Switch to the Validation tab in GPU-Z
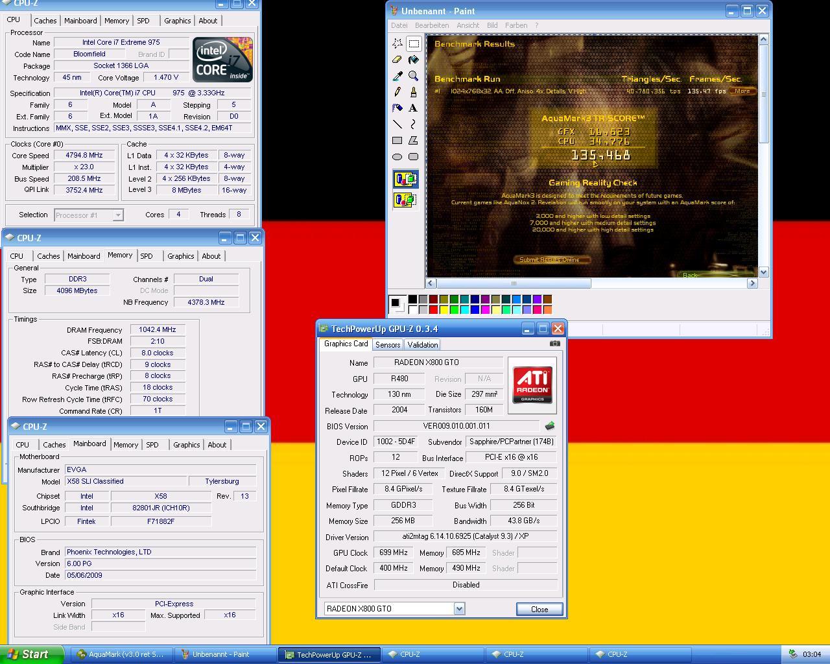This screenshot has width=830, height=664. tap(423, 345)
